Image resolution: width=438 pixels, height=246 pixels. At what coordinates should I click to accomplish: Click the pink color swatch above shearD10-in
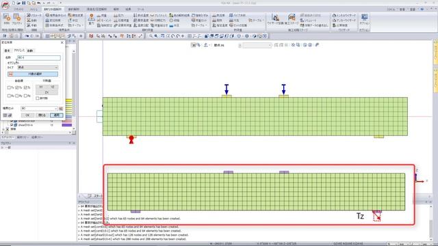point(67,121)
